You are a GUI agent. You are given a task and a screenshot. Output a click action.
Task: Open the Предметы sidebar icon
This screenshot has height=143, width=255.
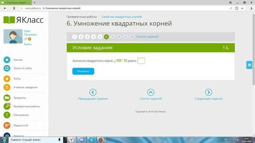(7, 98)
